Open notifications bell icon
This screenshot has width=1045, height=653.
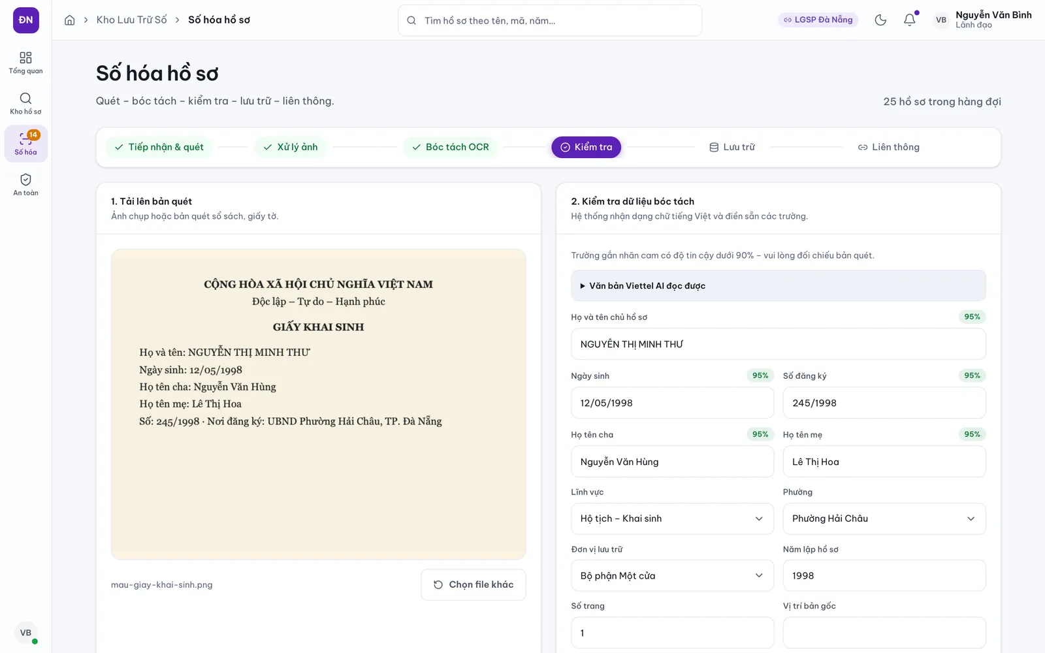tap(909, 20)
